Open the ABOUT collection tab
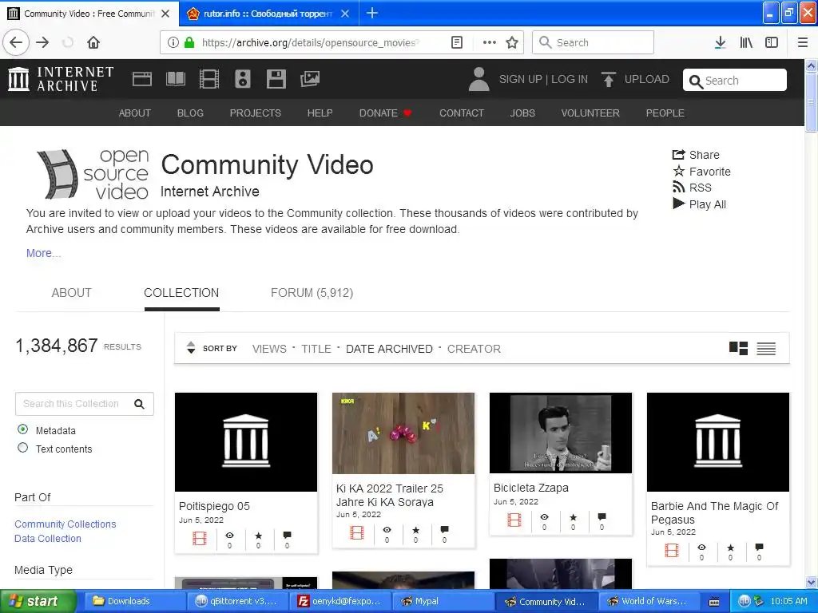 [71, 293]
